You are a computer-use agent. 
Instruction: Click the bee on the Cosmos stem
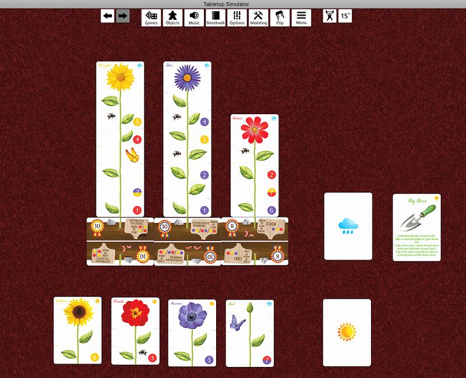click(245, 151)
